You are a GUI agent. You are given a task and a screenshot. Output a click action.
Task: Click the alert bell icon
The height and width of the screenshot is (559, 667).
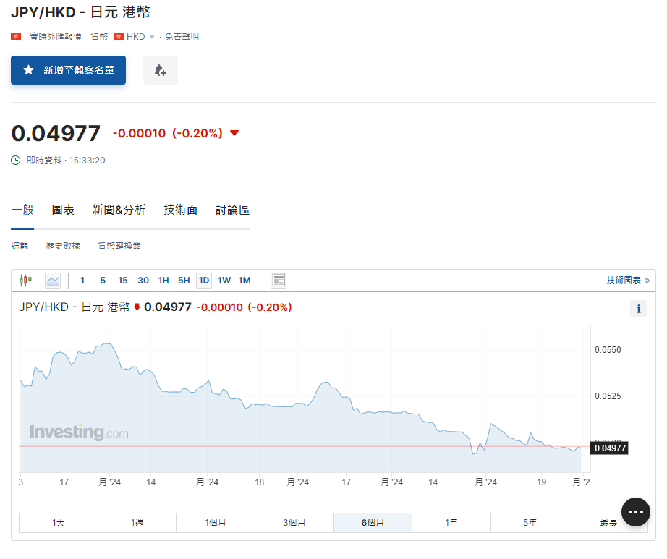pyautogui.click(x=160, y=70)
